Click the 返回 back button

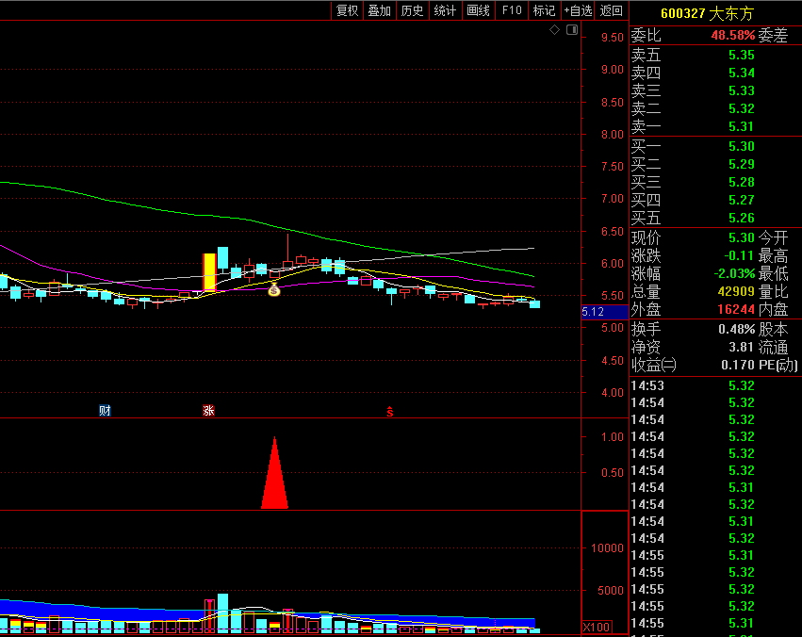(612, 10)
